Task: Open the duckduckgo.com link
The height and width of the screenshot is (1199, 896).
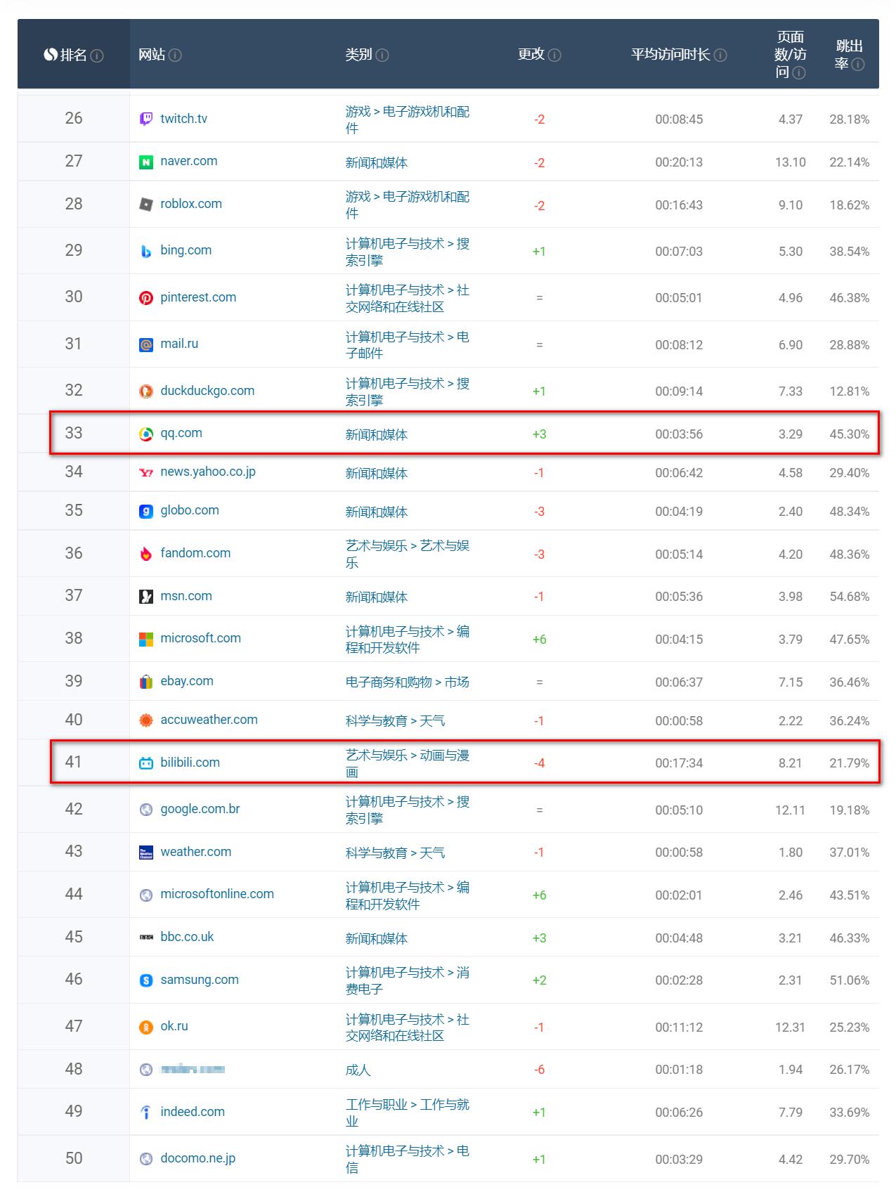Action: [207, 391]
